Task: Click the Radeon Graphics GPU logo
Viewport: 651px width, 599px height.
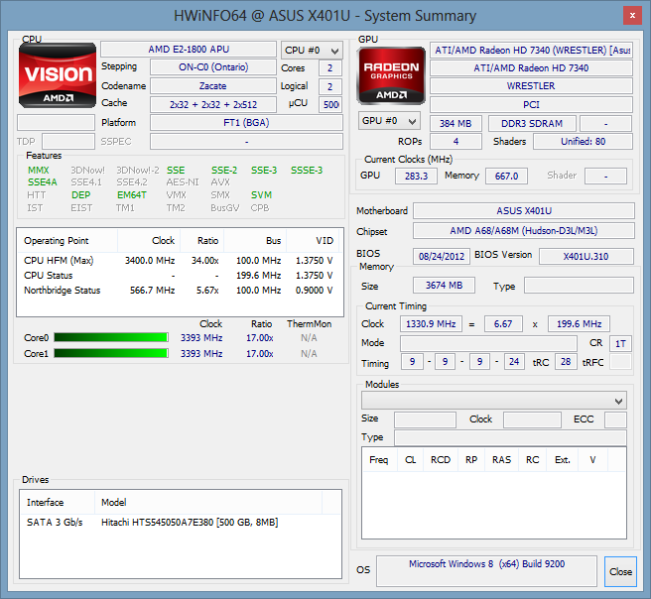Action: [x=391, y=75]
